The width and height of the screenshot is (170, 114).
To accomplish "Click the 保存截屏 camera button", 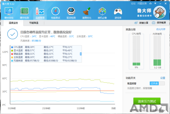I will [x=159, y=23].
